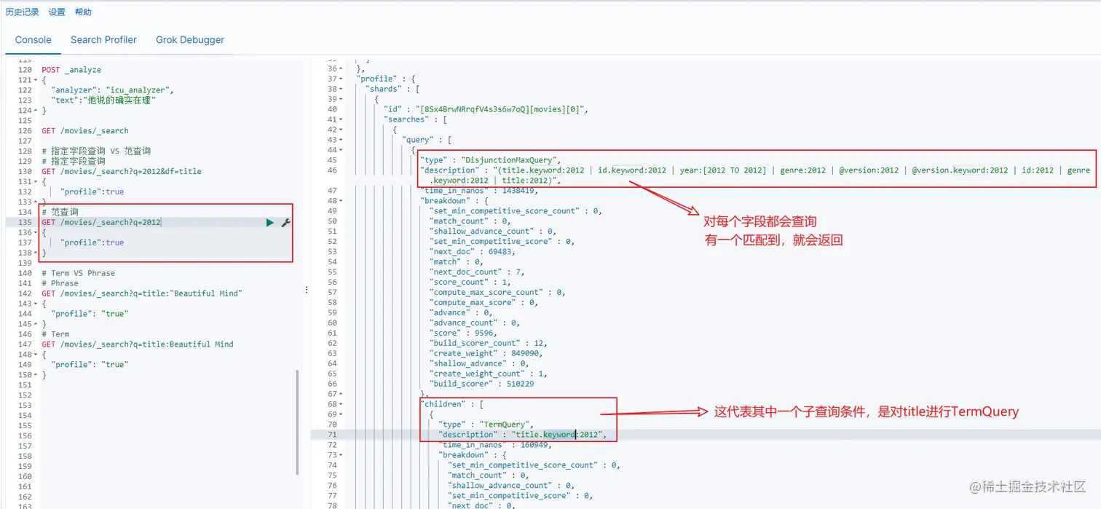Viewport: 1101px width, 509px height.
Task: Click the request line "GET /movies/_search?q=2012"
Action: coord(101,222)
